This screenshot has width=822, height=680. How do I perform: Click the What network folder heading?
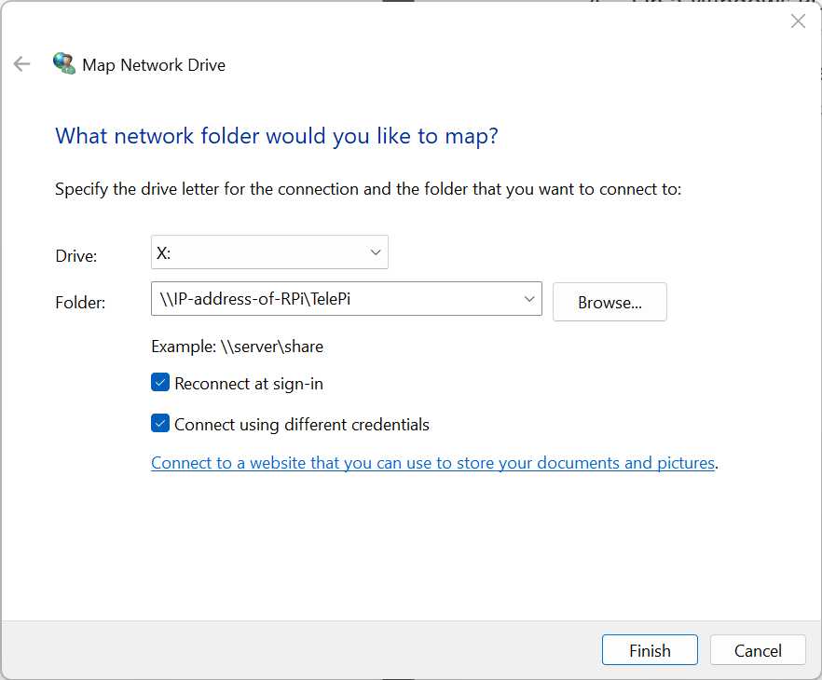277,136
